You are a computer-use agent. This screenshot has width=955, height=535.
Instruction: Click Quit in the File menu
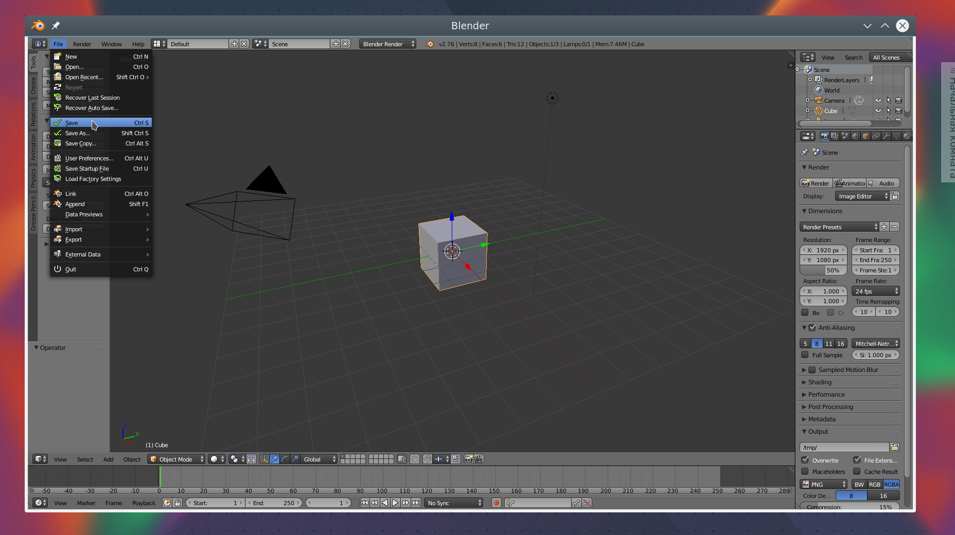click(x=101, y=269)
